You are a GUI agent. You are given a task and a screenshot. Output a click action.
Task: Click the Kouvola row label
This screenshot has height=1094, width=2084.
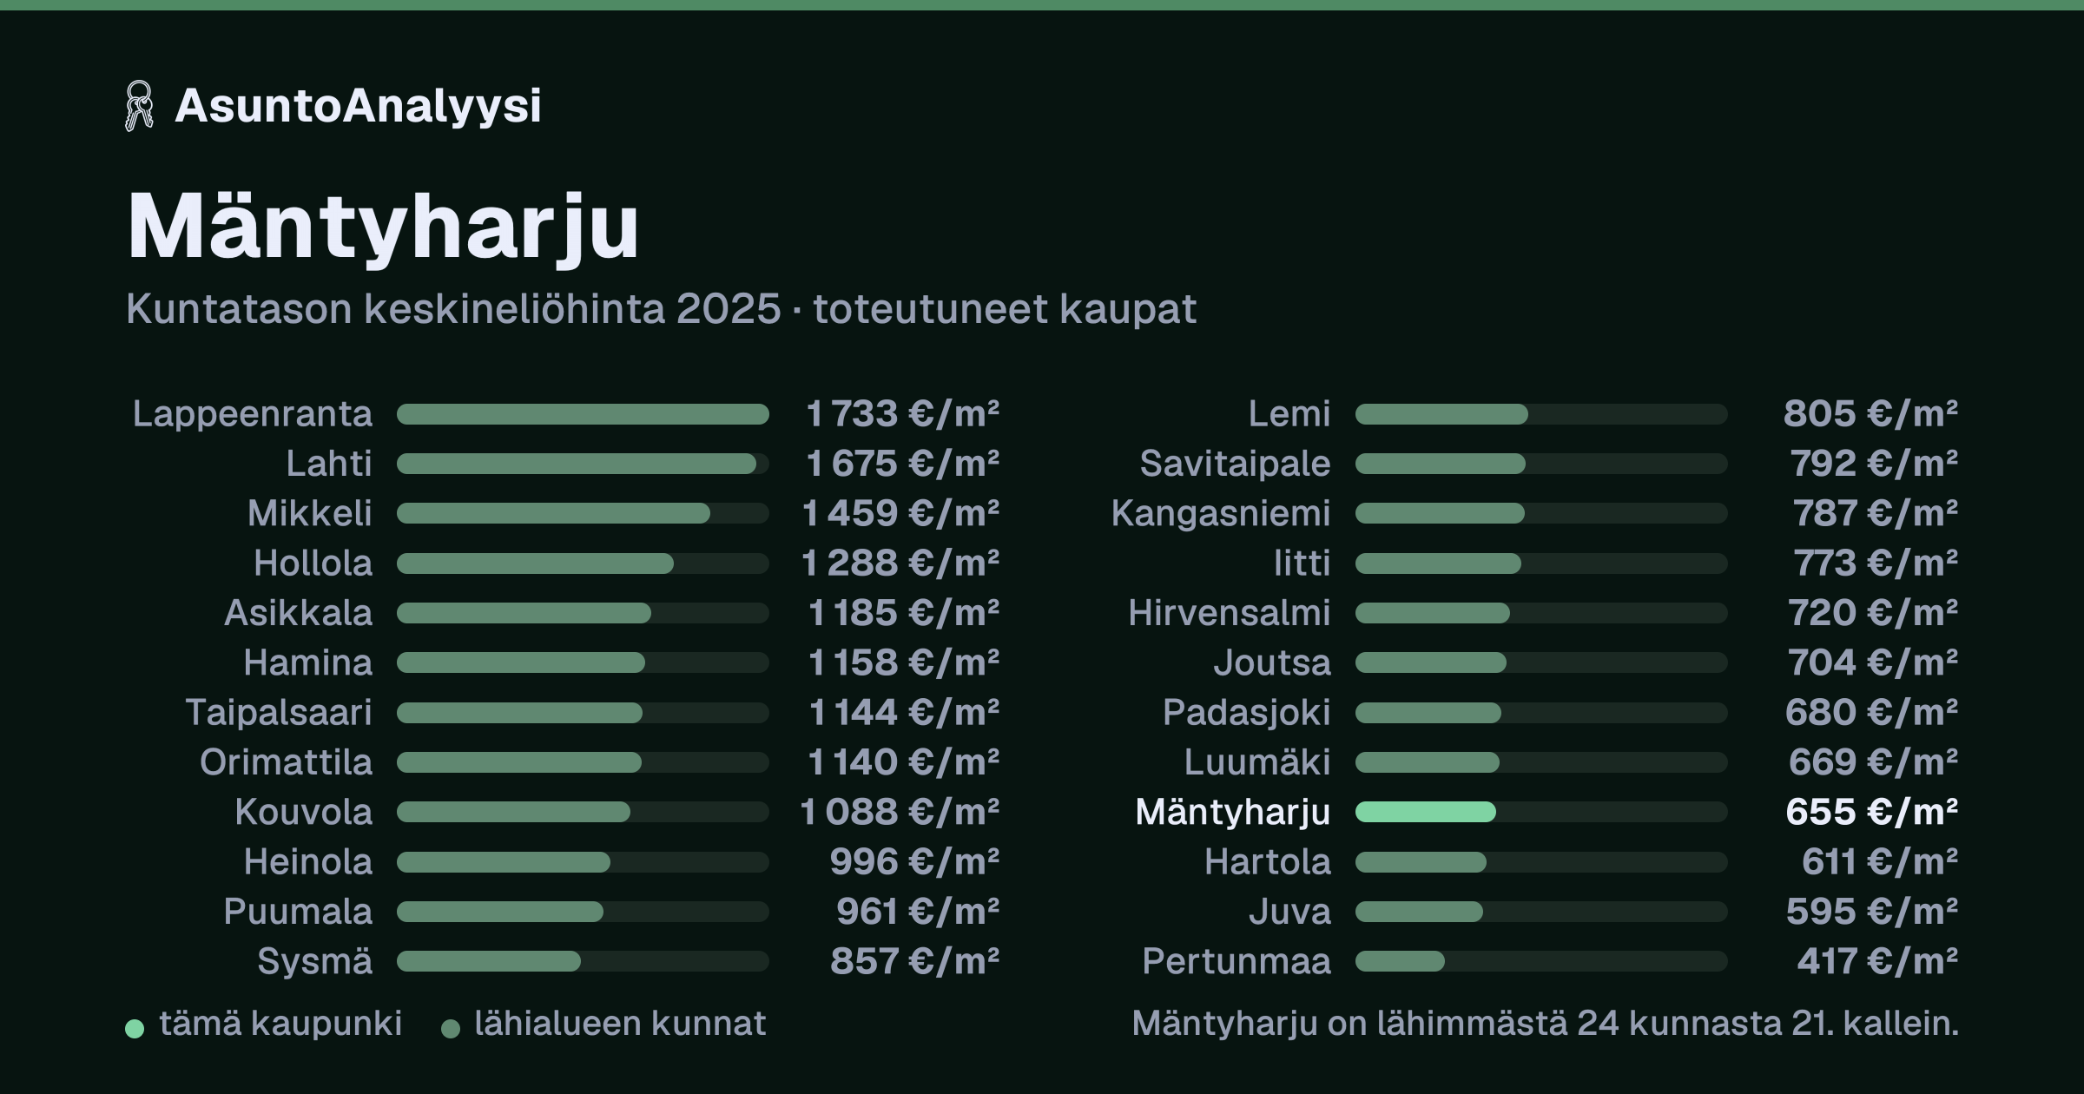303,812
